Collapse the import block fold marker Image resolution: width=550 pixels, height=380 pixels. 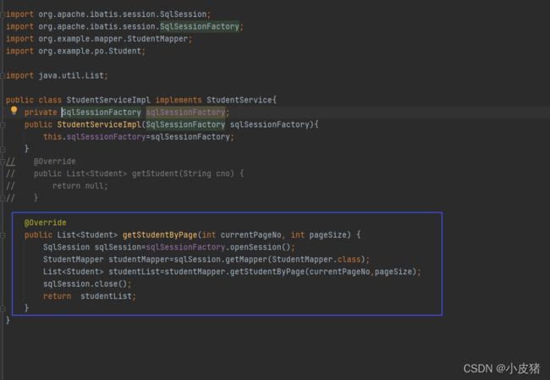coord(3,14)
